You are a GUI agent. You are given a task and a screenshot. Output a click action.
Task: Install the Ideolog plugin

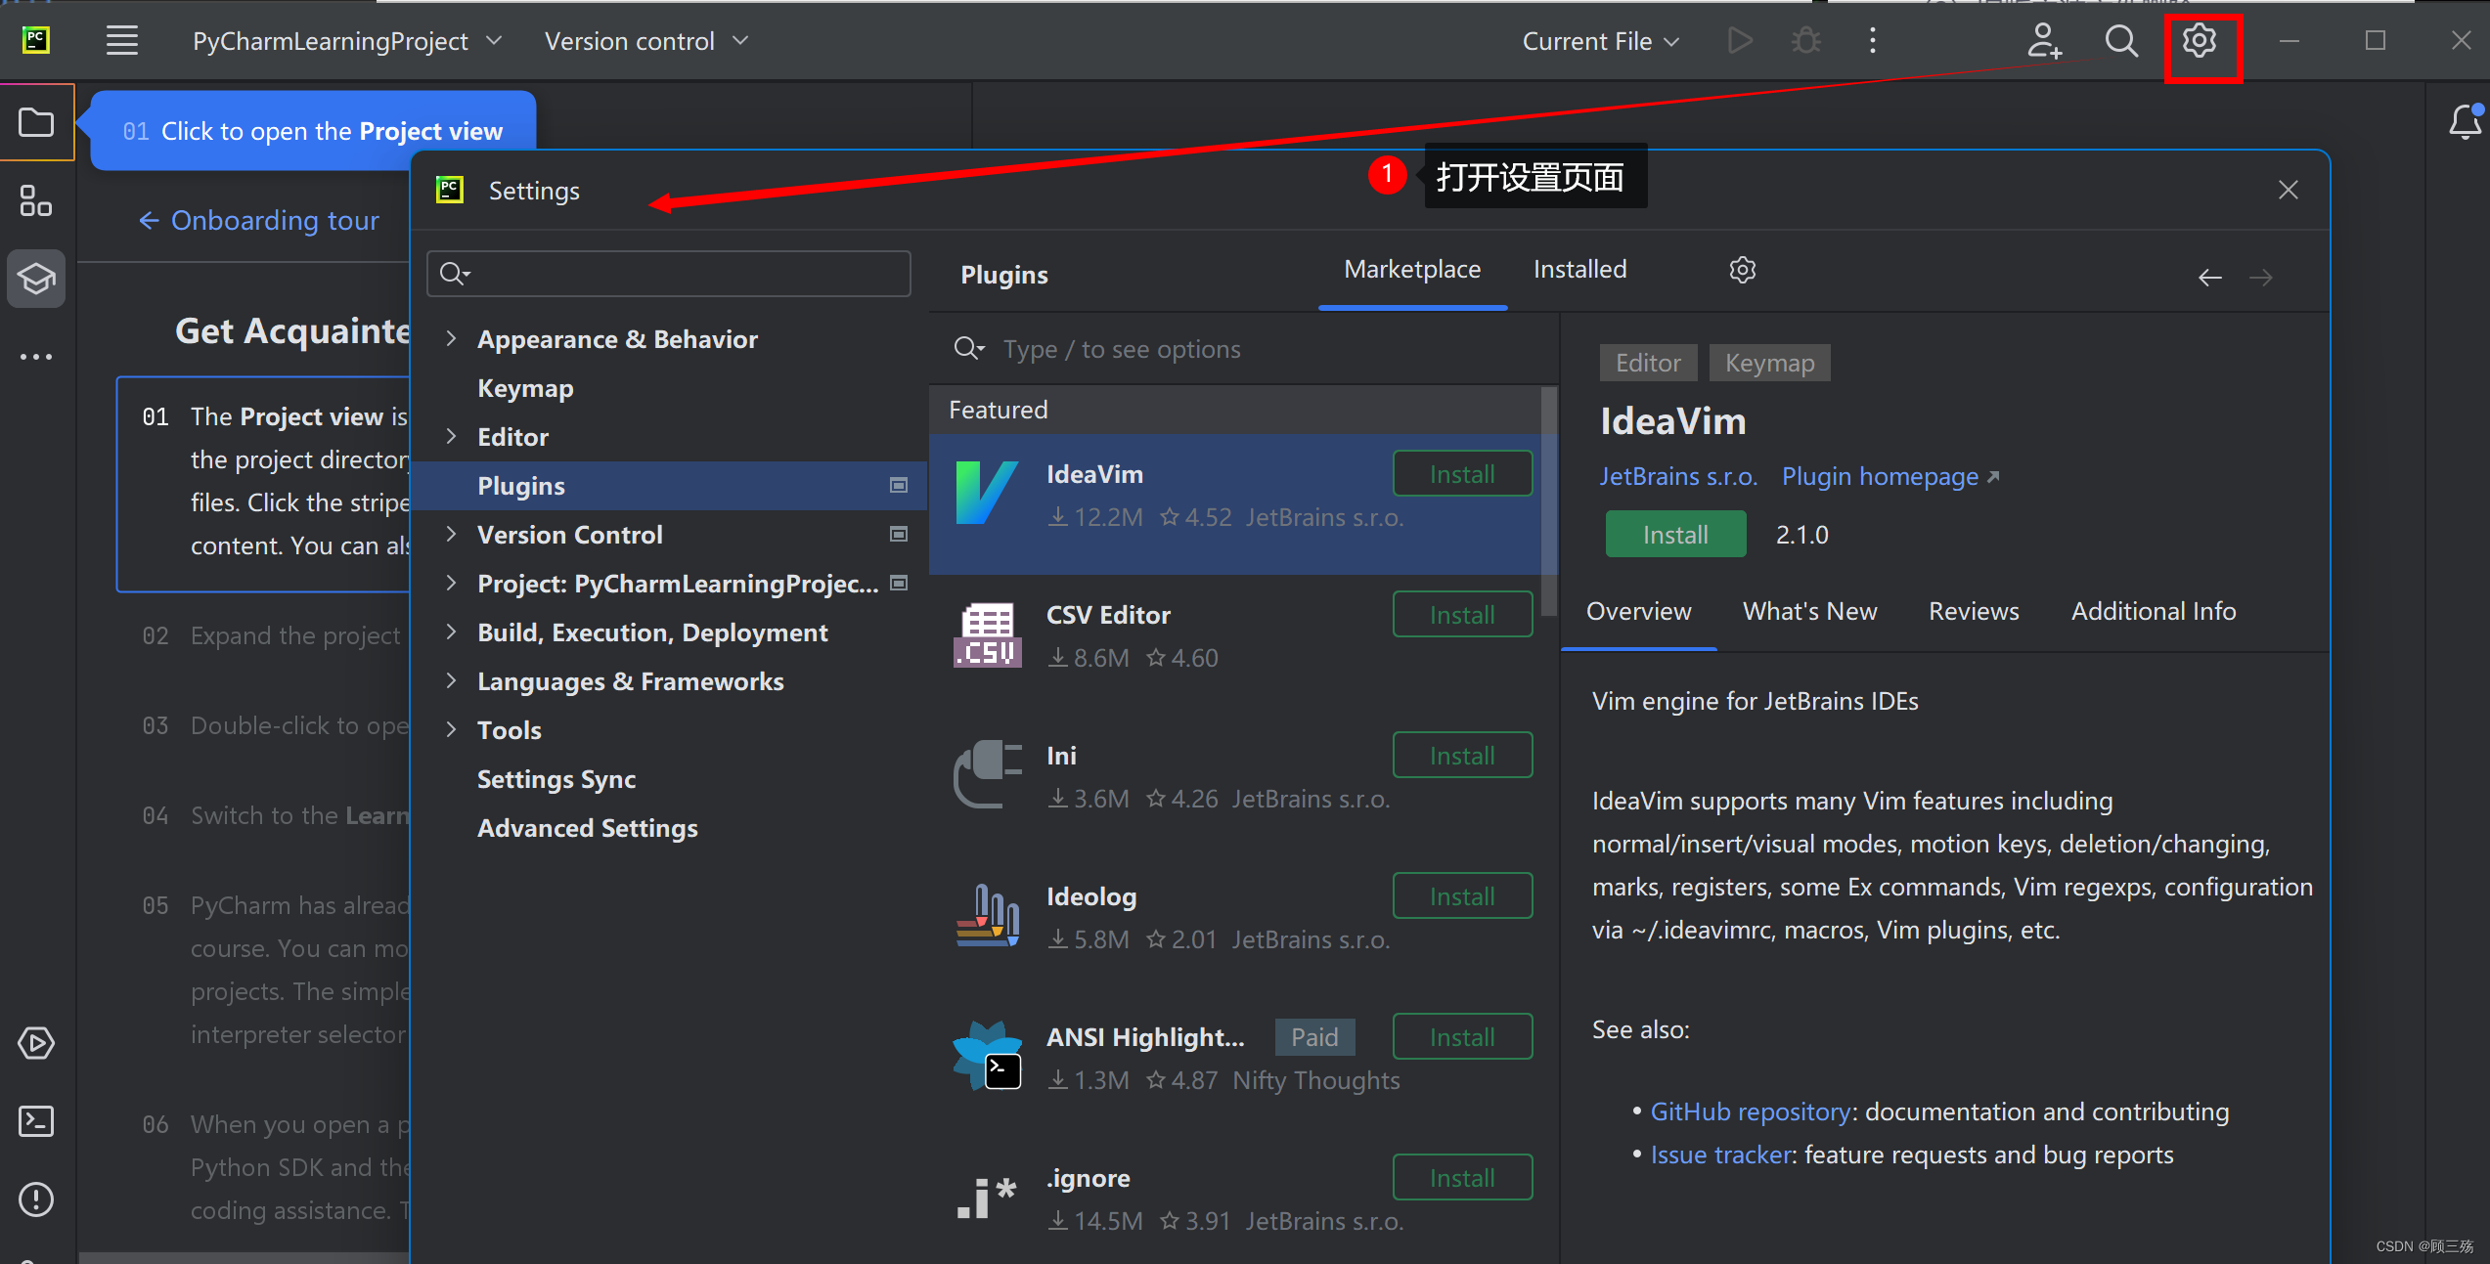click(x=1462, y=896)
